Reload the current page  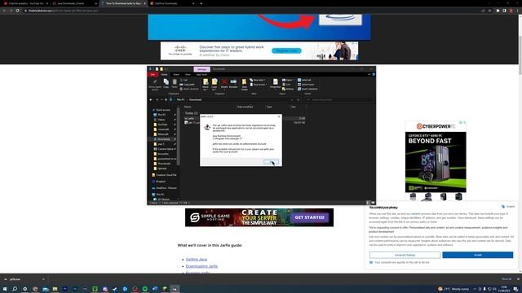[17, 11]
